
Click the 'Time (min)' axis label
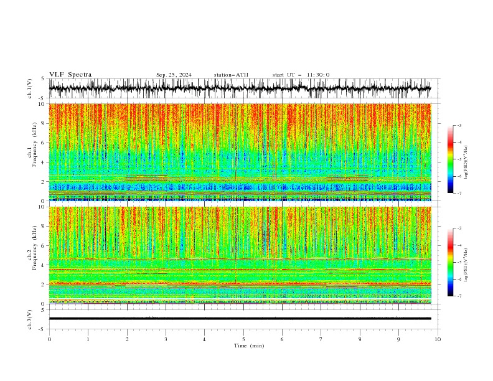point(249,346)
